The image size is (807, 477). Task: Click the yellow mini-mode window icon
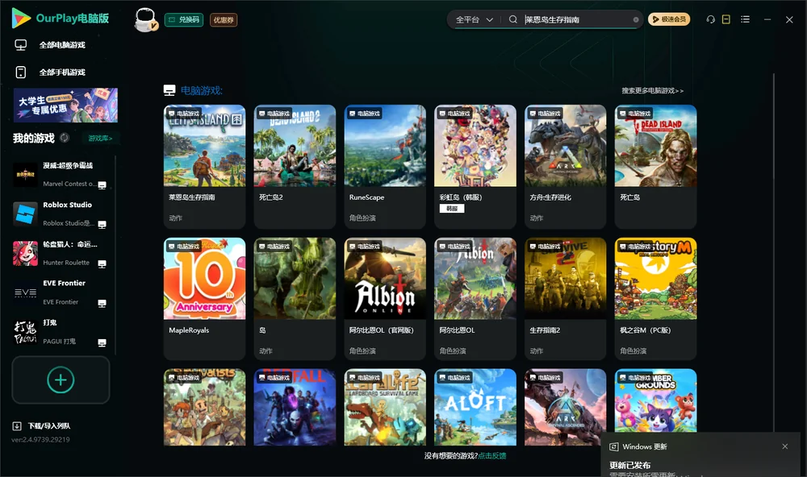[726, 19]
